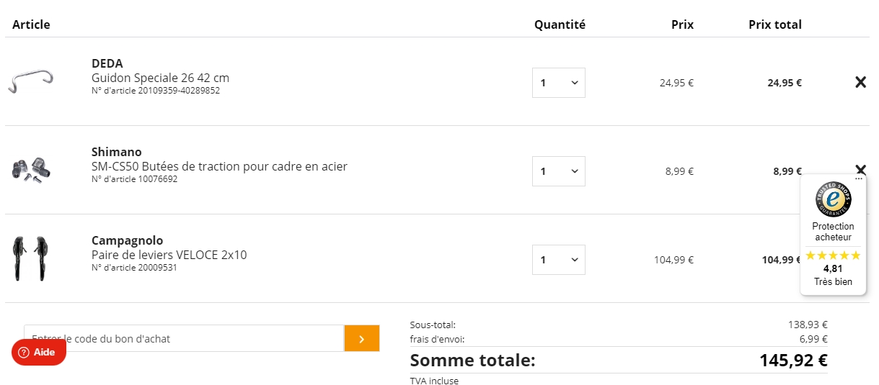Click the DEDA handlebar product thumbnail
Image resolution: width=879 pixels, height=385 pixels.
[31, 81]
